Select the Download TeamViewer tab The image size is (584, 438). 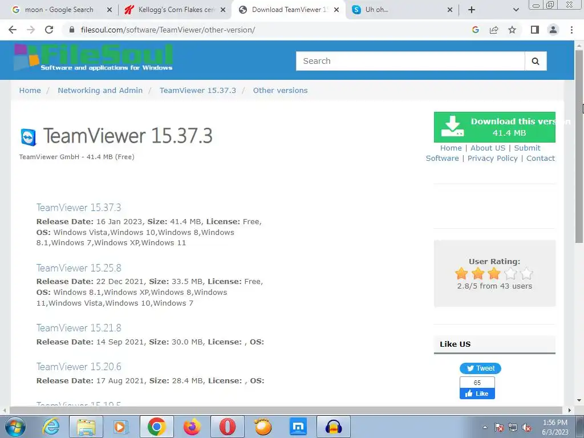[x=289, y=10]
